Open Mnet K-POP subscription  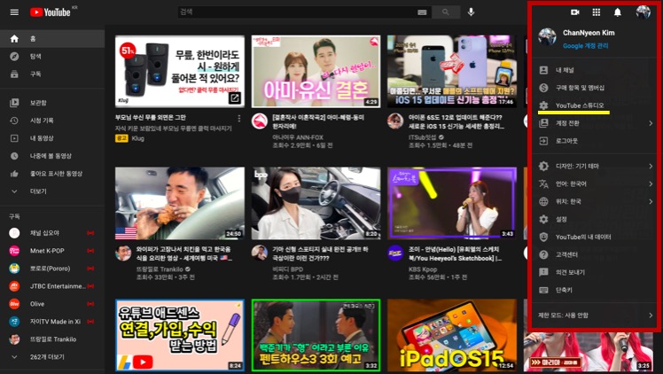(52, 251)
